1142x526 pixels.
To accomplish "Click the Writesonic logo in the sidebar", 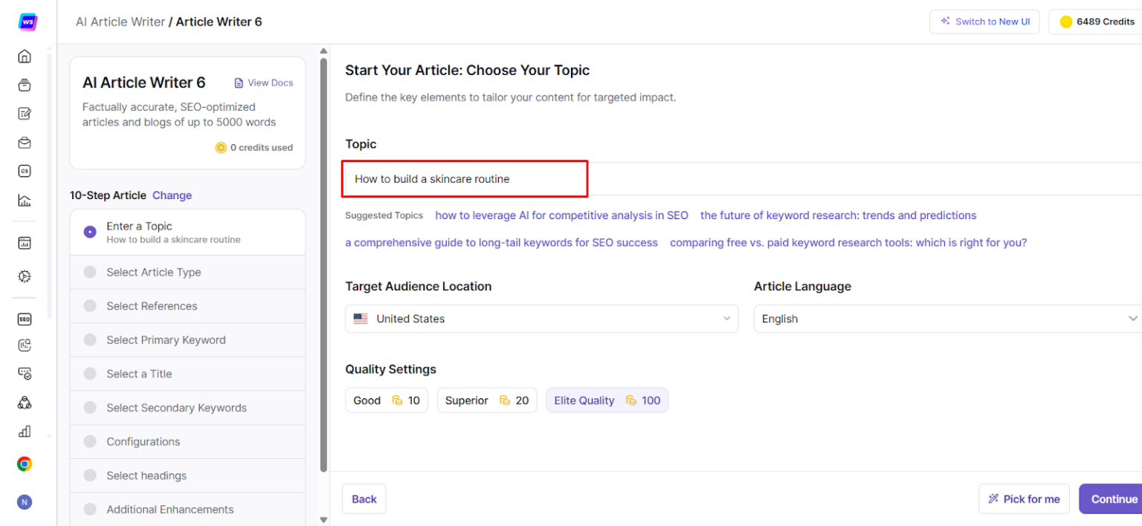I will pos(28,22).
